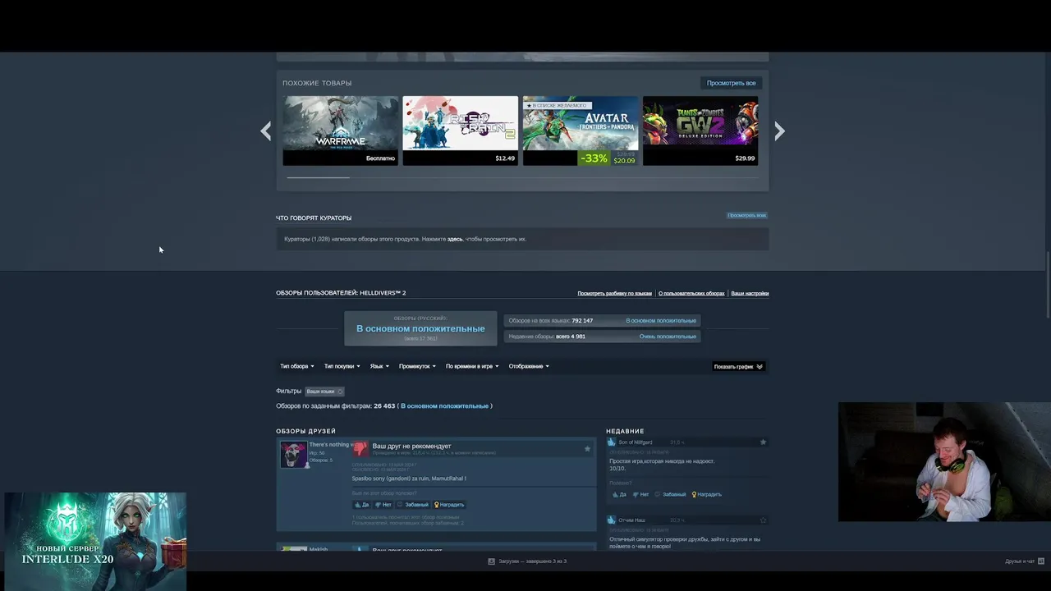Open 'Ваши настройки' link

(750, 293)
